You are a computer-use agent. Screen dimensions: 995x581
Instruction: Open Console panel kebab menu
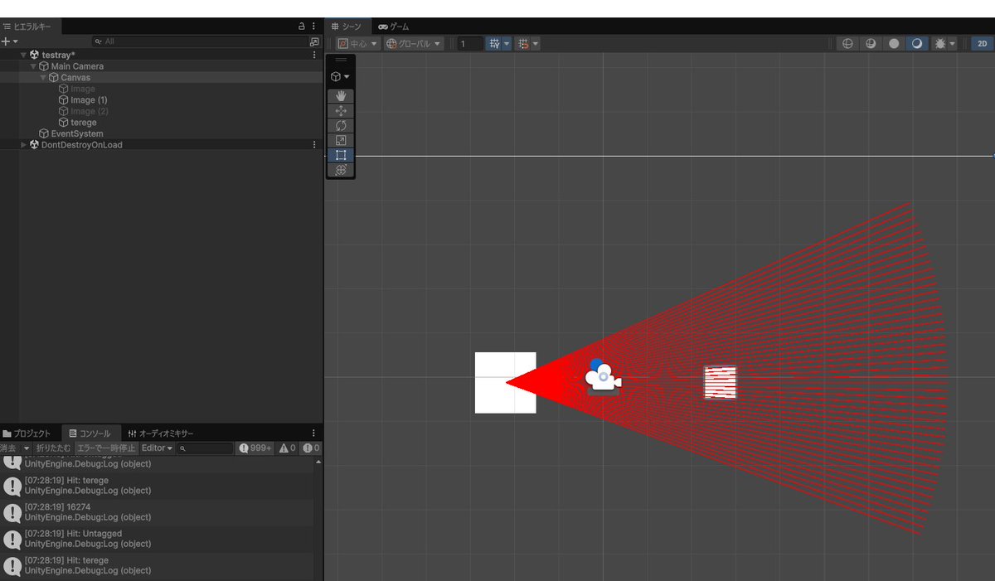click(314, 433)
